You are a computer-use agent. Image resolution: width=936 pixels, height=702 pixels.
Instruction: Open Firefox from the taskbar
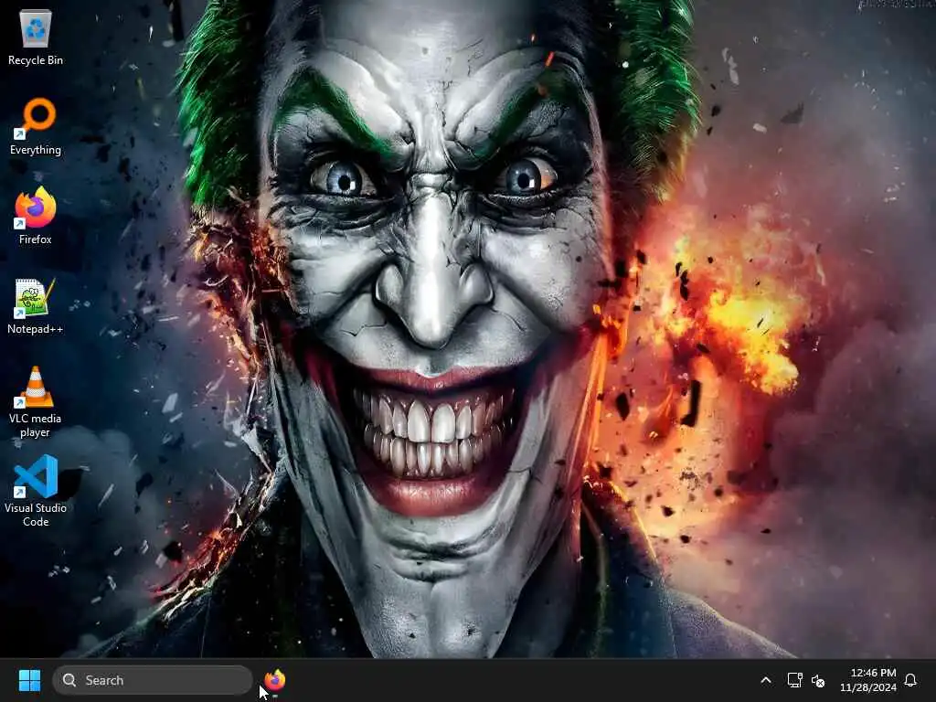[x=274, y=680]
